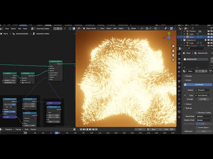Open the Blend Mode Opaque dropdown
This screenshot has width=213, height=159.
click(204, 116)
